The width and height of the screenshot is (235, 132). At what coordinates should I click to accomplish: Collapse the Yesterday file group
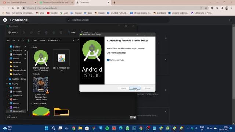coord(31,74)
